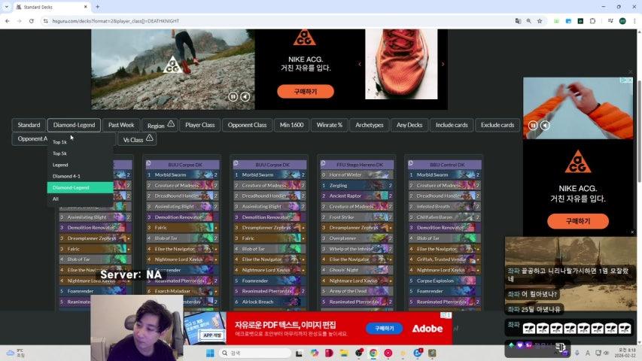The image size is (642, 361).
Task: Open the Windows Start menu
Action: tap(210, 353)
